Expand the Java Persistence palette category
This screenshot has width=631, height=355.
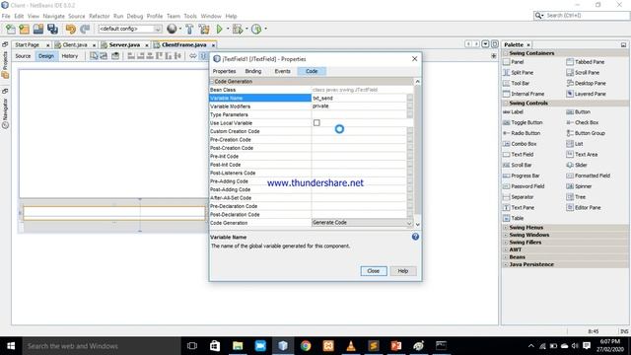[506, 264]
